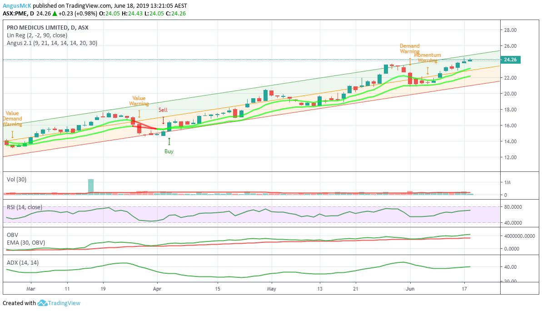
Task: Click the OBV indicator label
Action: point(12,235)
